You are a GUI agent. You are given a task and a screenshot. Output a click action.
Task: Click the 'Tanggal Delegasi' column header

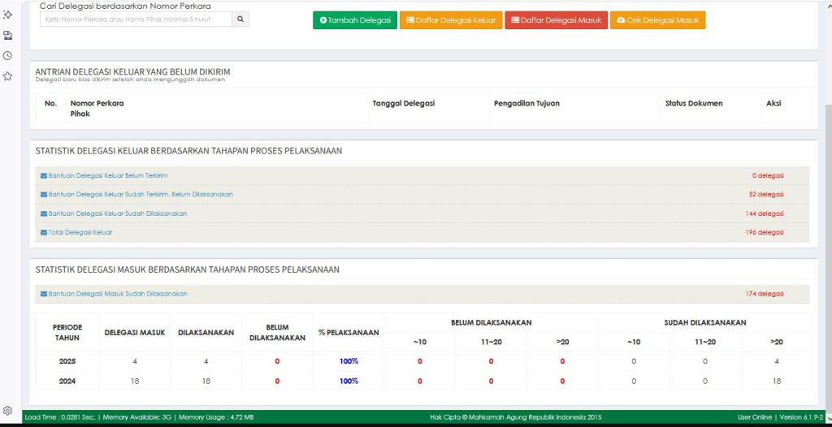(404, 103)
